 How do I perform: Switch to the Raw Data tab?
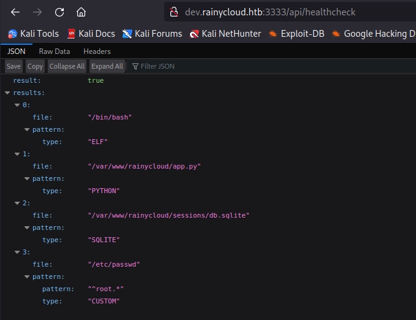[x=55, y=51]
